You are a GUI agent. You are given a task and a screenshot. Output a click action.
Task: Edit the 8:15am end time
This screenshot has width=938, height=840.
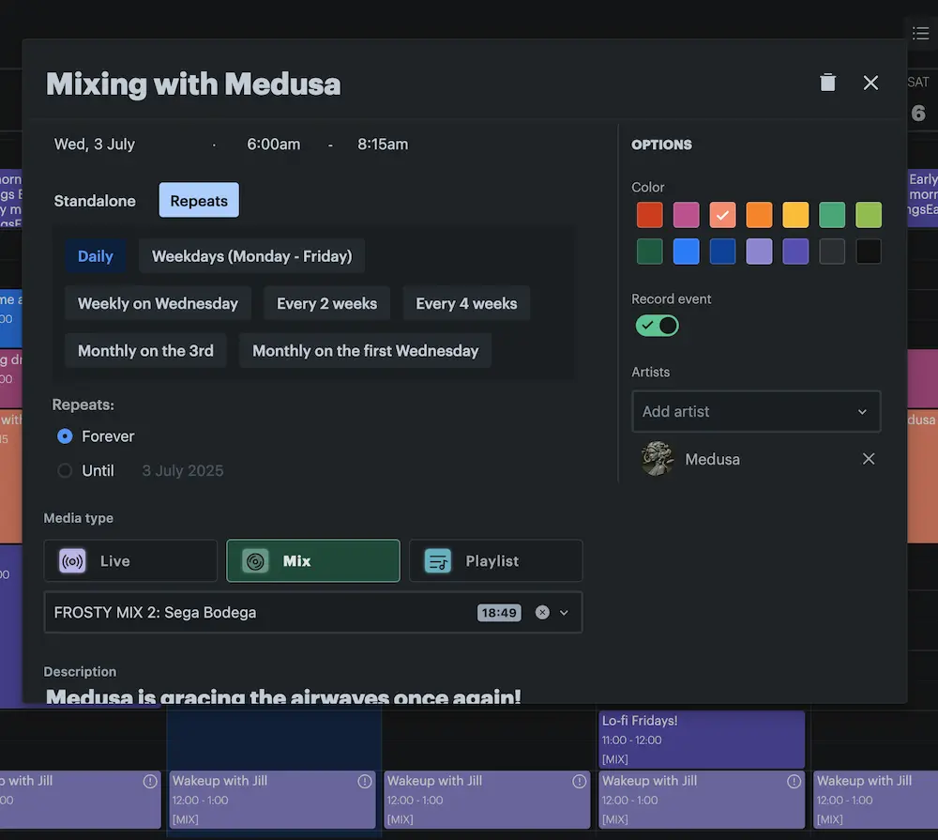[x=383, y=145]
